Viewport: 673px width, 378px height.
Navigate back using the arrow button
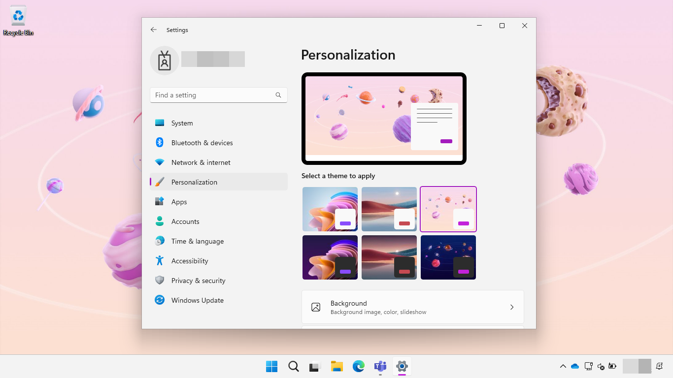(x=153, y=30)
